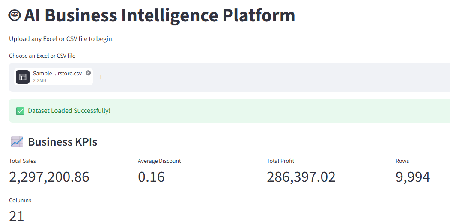Click the Total Sales value 2,297,200.86

[x=49, y=177]
